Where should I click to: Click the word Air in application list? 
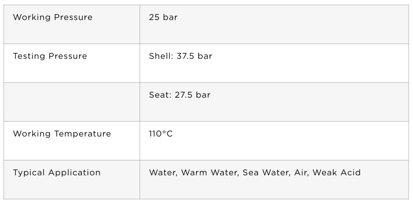302,173
